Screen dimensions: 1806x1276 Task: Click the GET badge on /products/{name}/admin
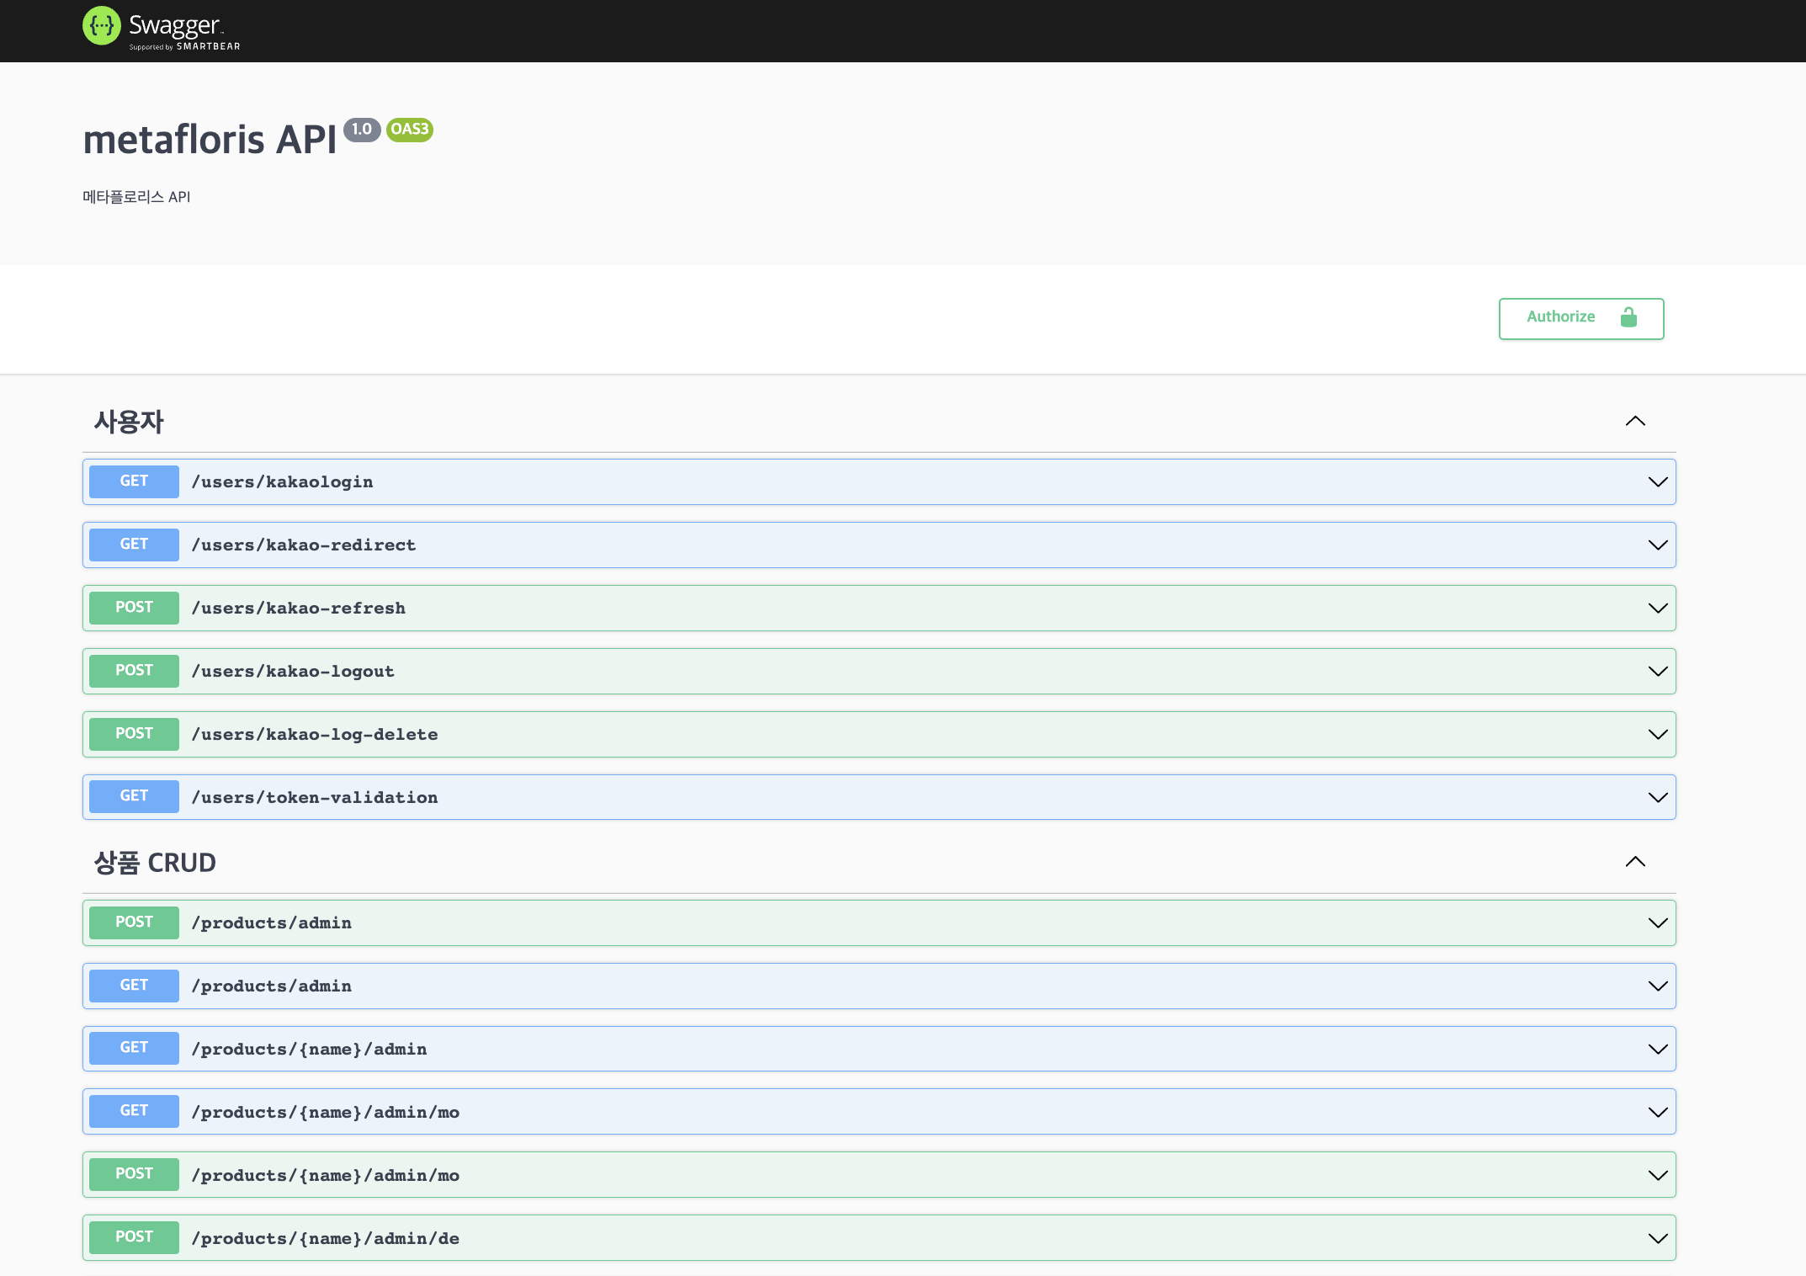click(133, 1049)
